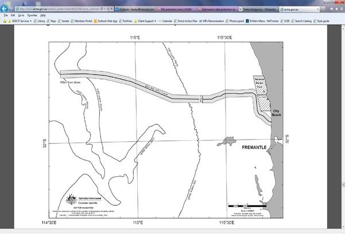Screen dimensions: 345x234
Task: Switch to the Outlook hotmail tab
Action: click(133, 10)
